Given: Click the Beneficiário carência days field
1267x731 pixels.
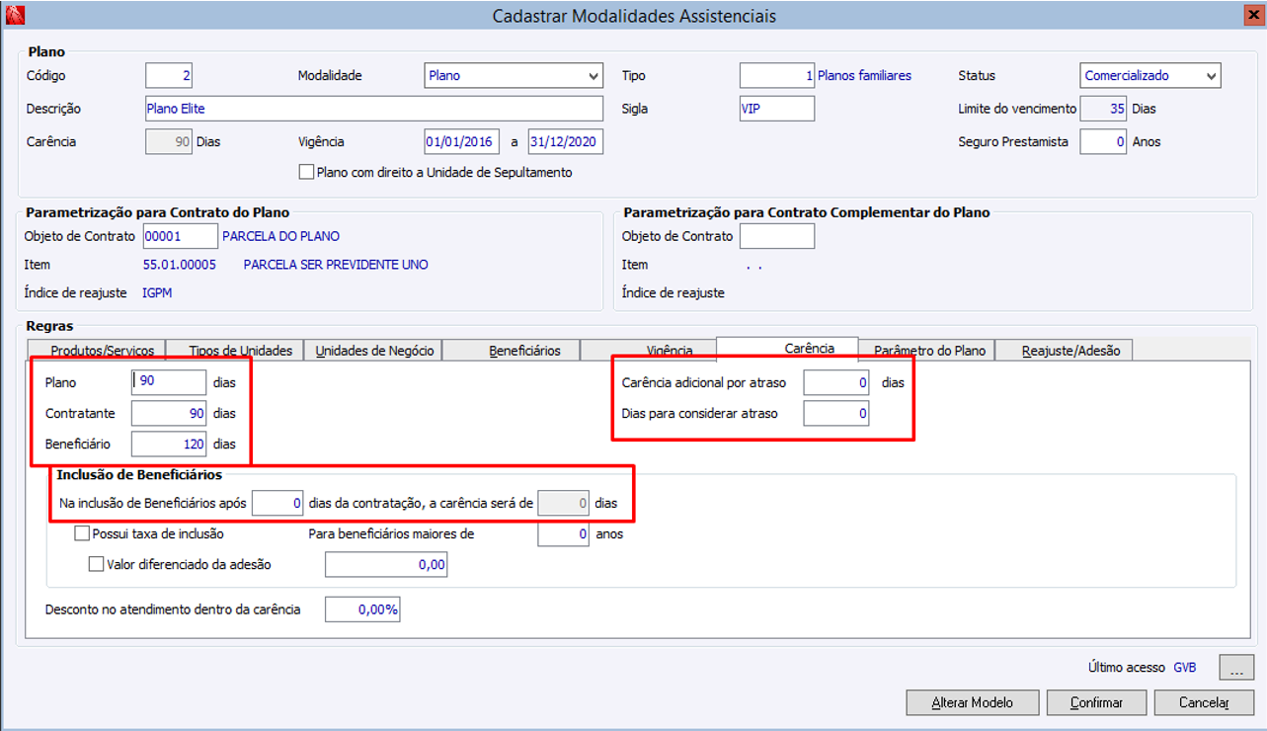Looking at the screenshot, I should coord(168,445).
